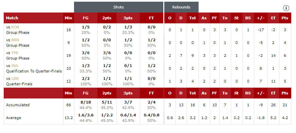The width and height of the screenshot is (296, 133).
Task: Click the top FT column header
Action: pos(151,18)
